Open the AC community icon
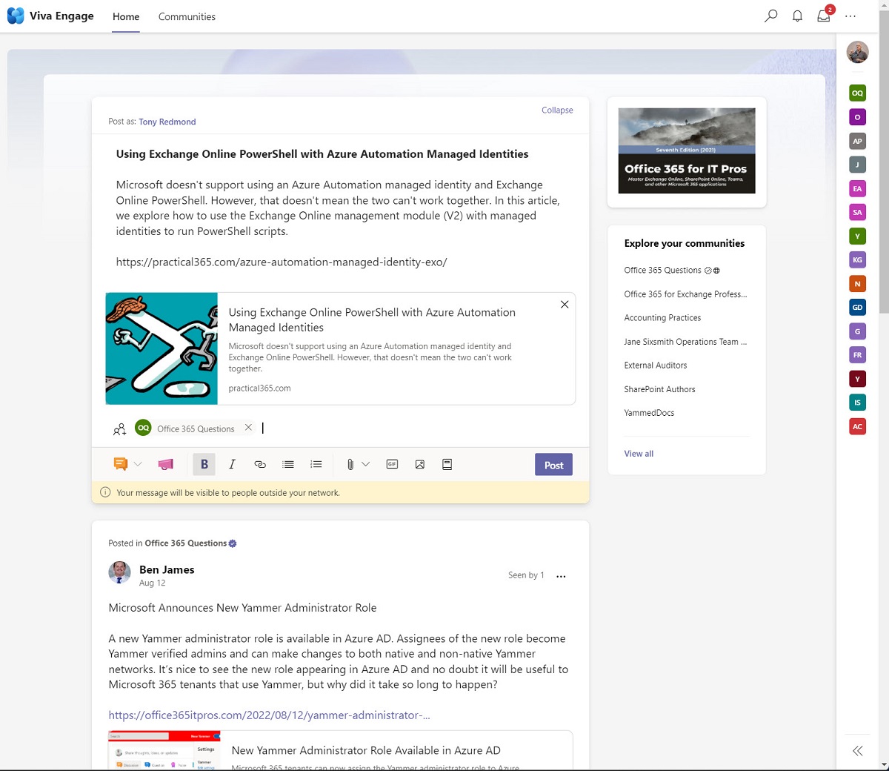 click(x=857, y=426)
